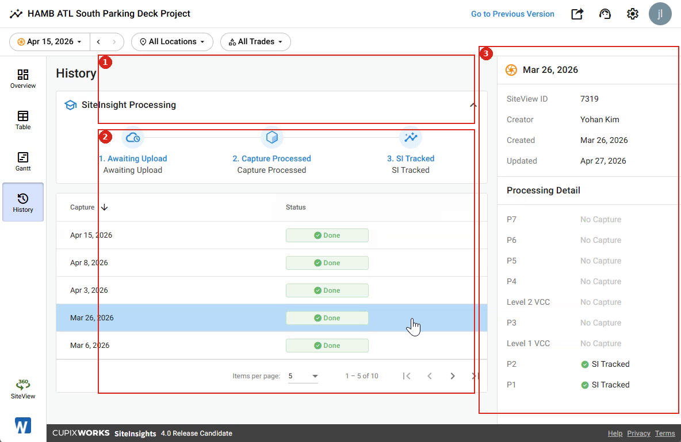Viewport: 681px width, 442px height.
Task: Click P2 SI Tracked green check
Action: tap(584, 365)
